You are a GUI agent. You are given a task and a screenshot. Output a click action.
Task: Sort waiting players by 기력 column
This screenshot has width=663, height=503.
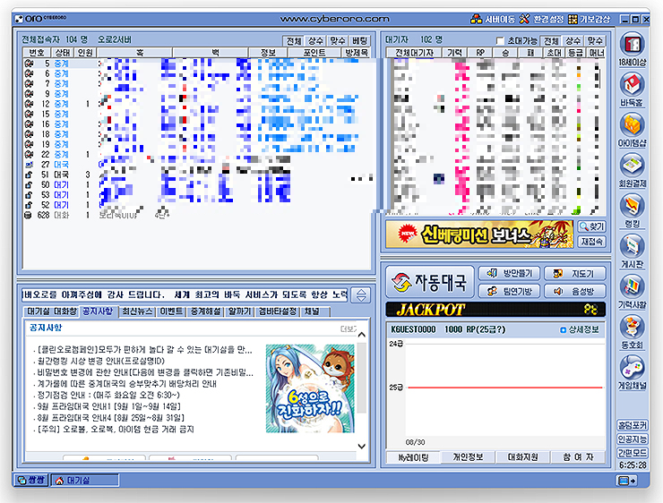coord(454,53)
